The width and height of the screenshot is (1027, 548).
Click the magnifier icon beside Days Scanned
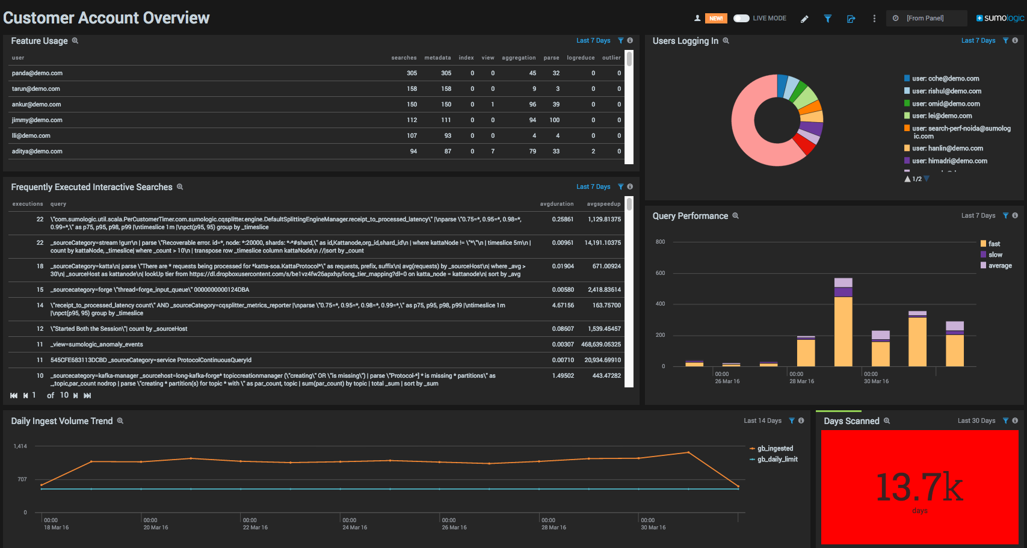coord(886,420)
